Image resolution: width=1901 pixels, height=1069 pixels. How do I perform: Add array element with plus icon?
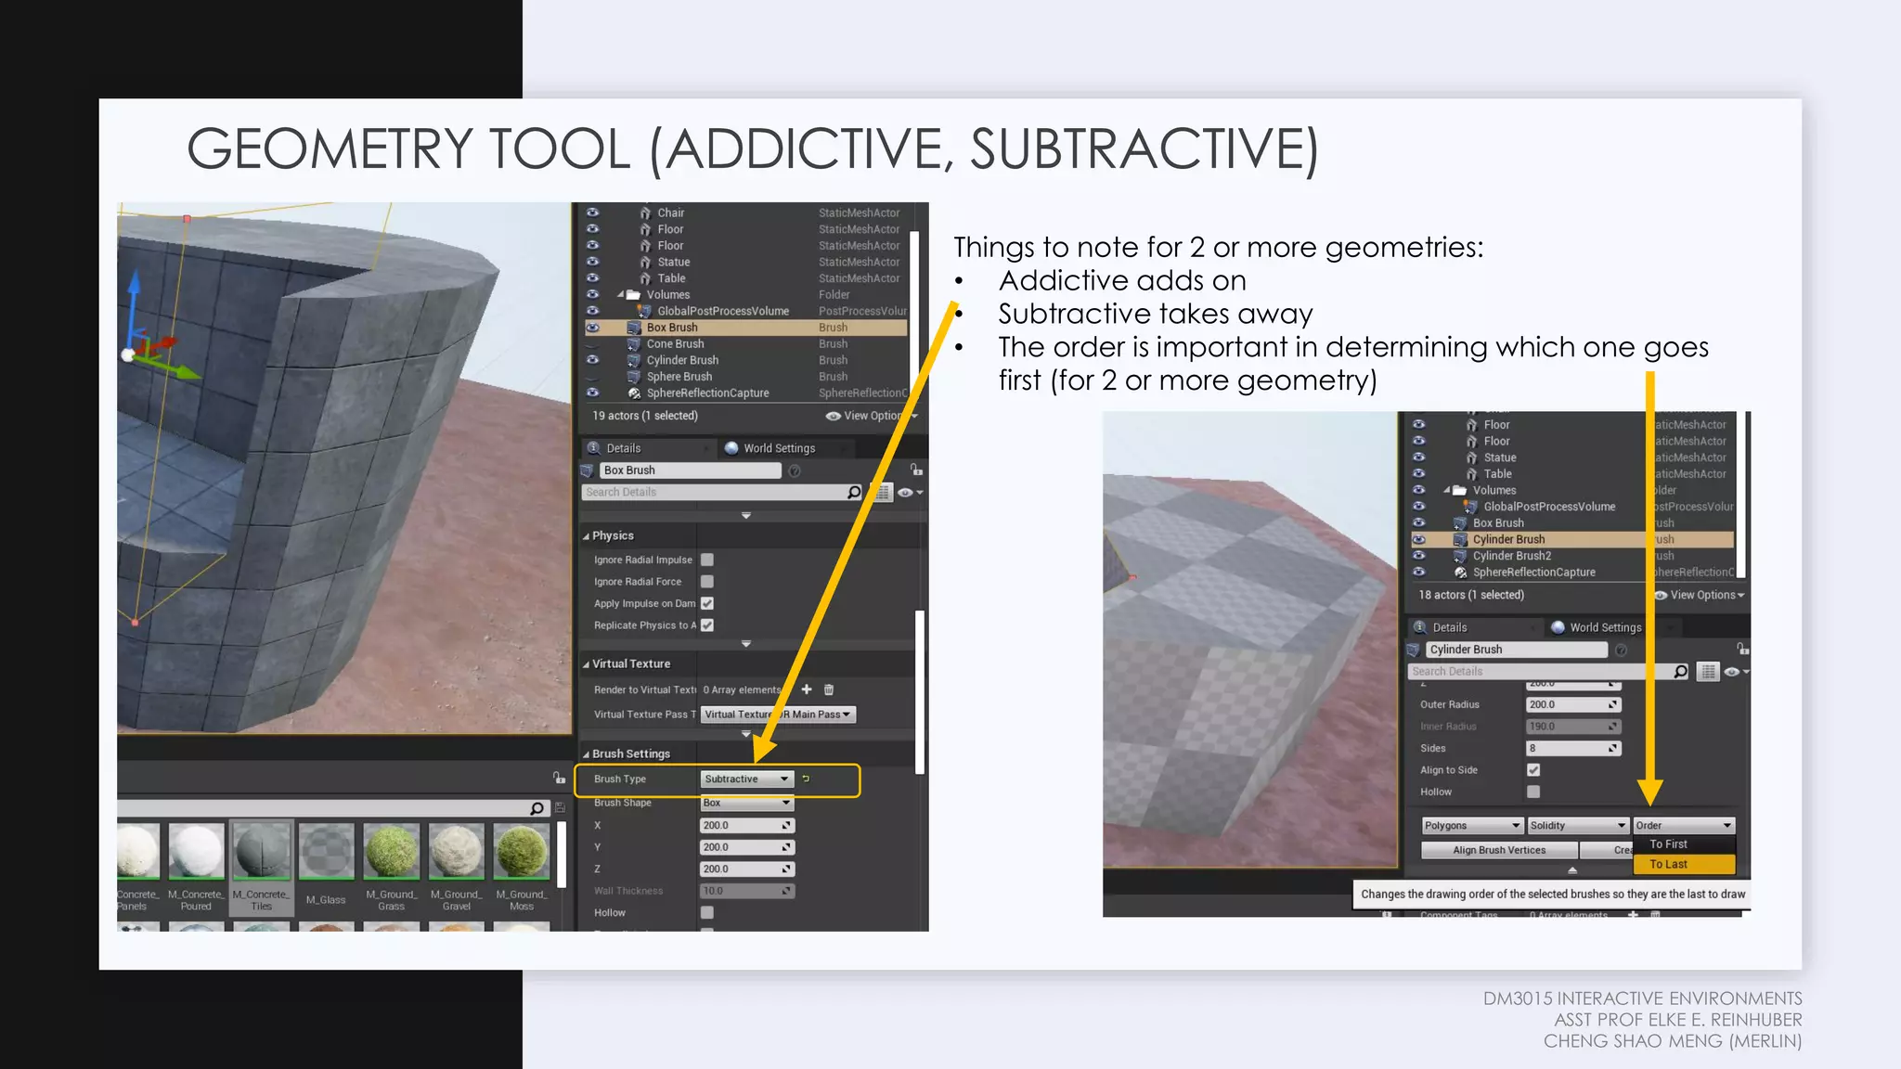tap(807, 689)
